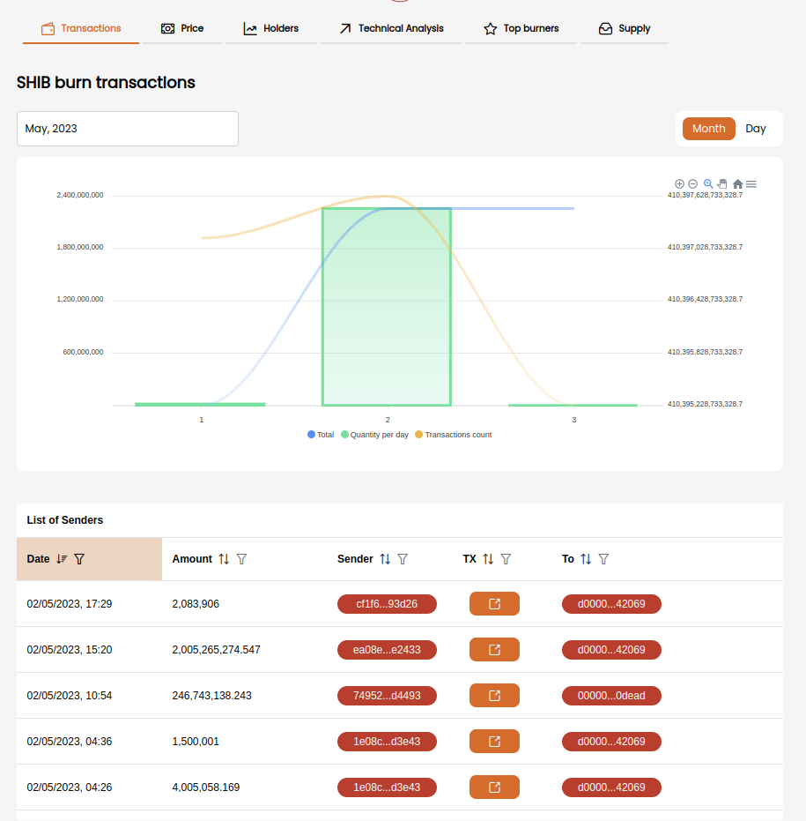The width and height of the screenshot is (806, 821).
Task: Sort table by Sender
Action: tap(385, 559)
